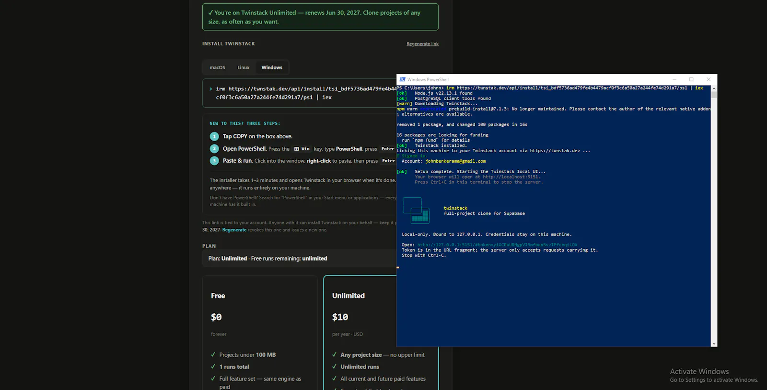Click the Twinstack Unlimited renewal banner
Image resolution: width=767 pixels, height=390 pixels.
point(320,17)
